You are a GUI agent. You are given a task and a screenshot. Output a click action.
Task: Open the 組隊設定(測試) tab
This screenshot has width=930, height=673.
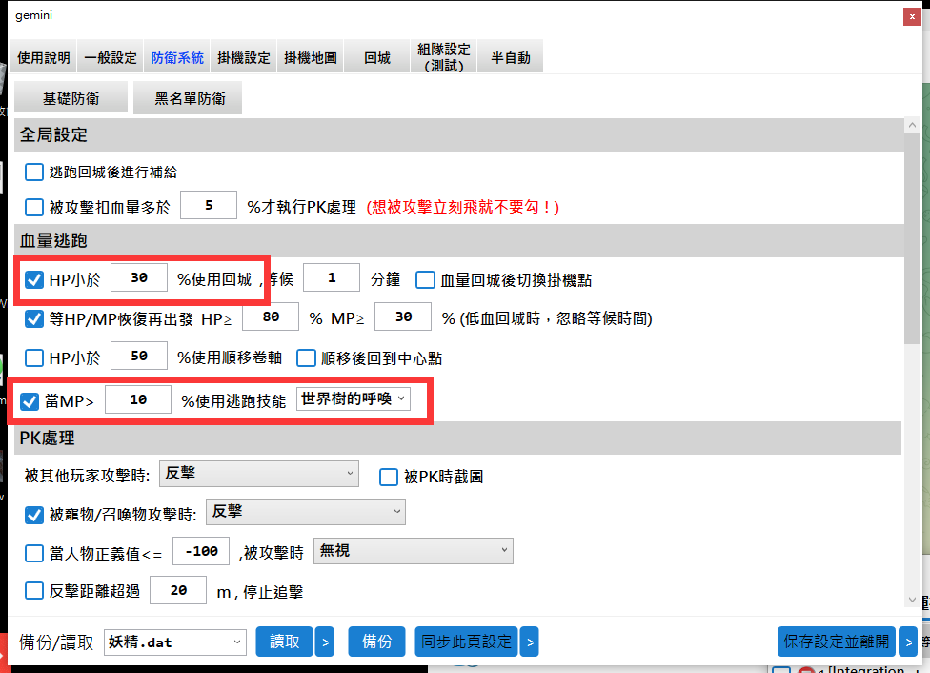point(444,57)
